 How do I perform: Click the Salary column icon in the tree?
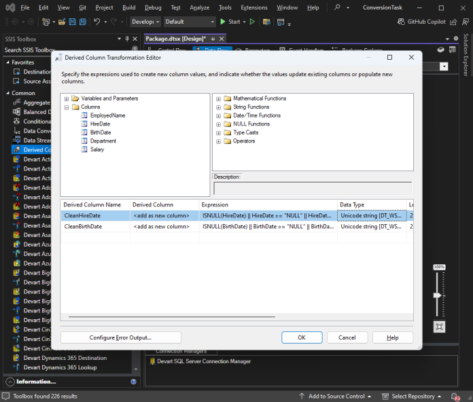pyautogui.click(x=84, y=149)
